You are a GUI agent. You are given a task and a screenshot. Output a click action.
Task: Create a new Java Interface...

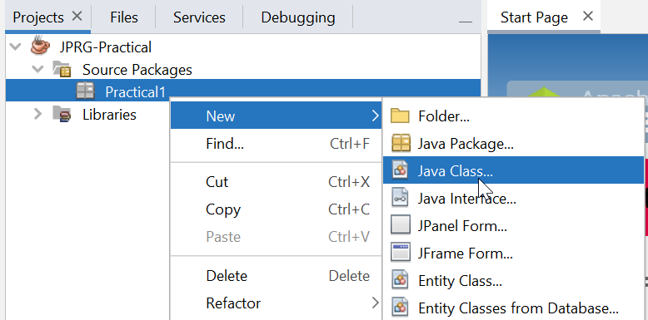[513, 199]
